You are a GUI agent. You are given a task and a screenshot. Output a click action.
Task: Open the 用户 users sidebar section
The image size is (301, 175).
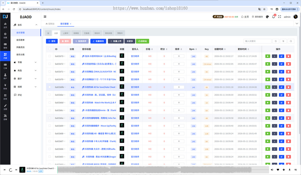(x=5, y=76)
